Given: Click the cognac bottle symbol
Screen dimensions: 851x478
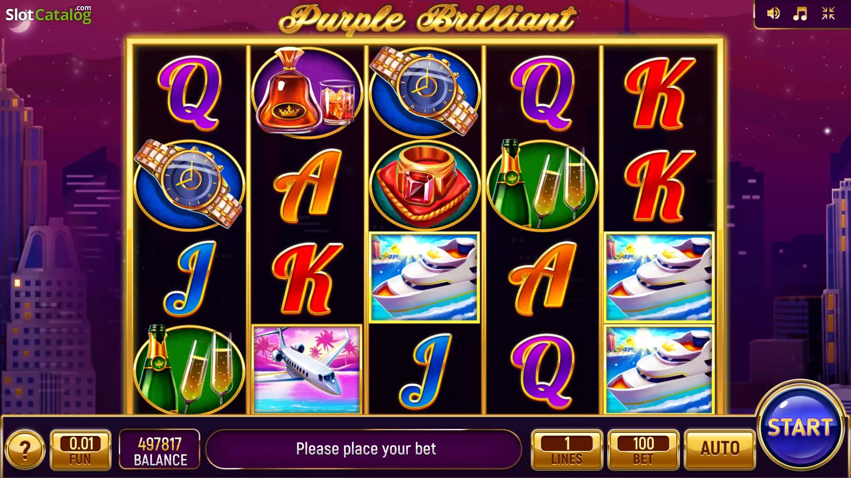Looking at the screenshot, I should tap(307, 92).
